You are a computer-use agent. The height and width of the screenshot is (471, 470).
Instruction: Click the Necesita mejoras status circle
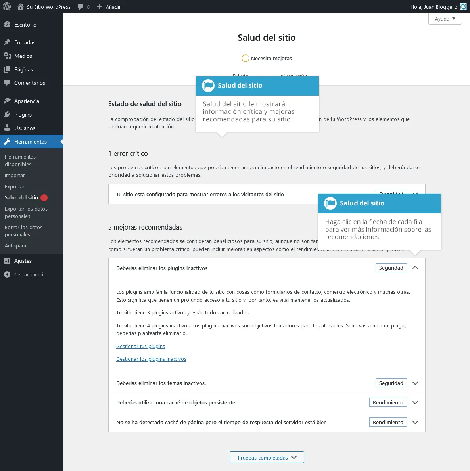245,58
